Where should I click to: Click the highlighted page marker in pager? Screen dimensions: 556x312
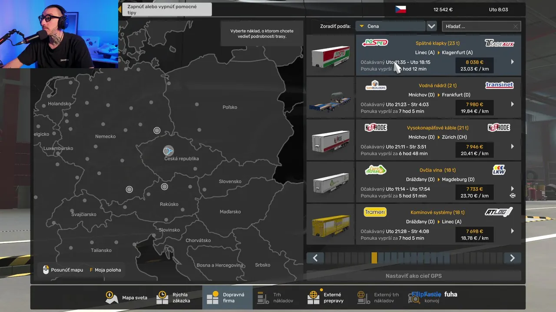coord(374,258)
